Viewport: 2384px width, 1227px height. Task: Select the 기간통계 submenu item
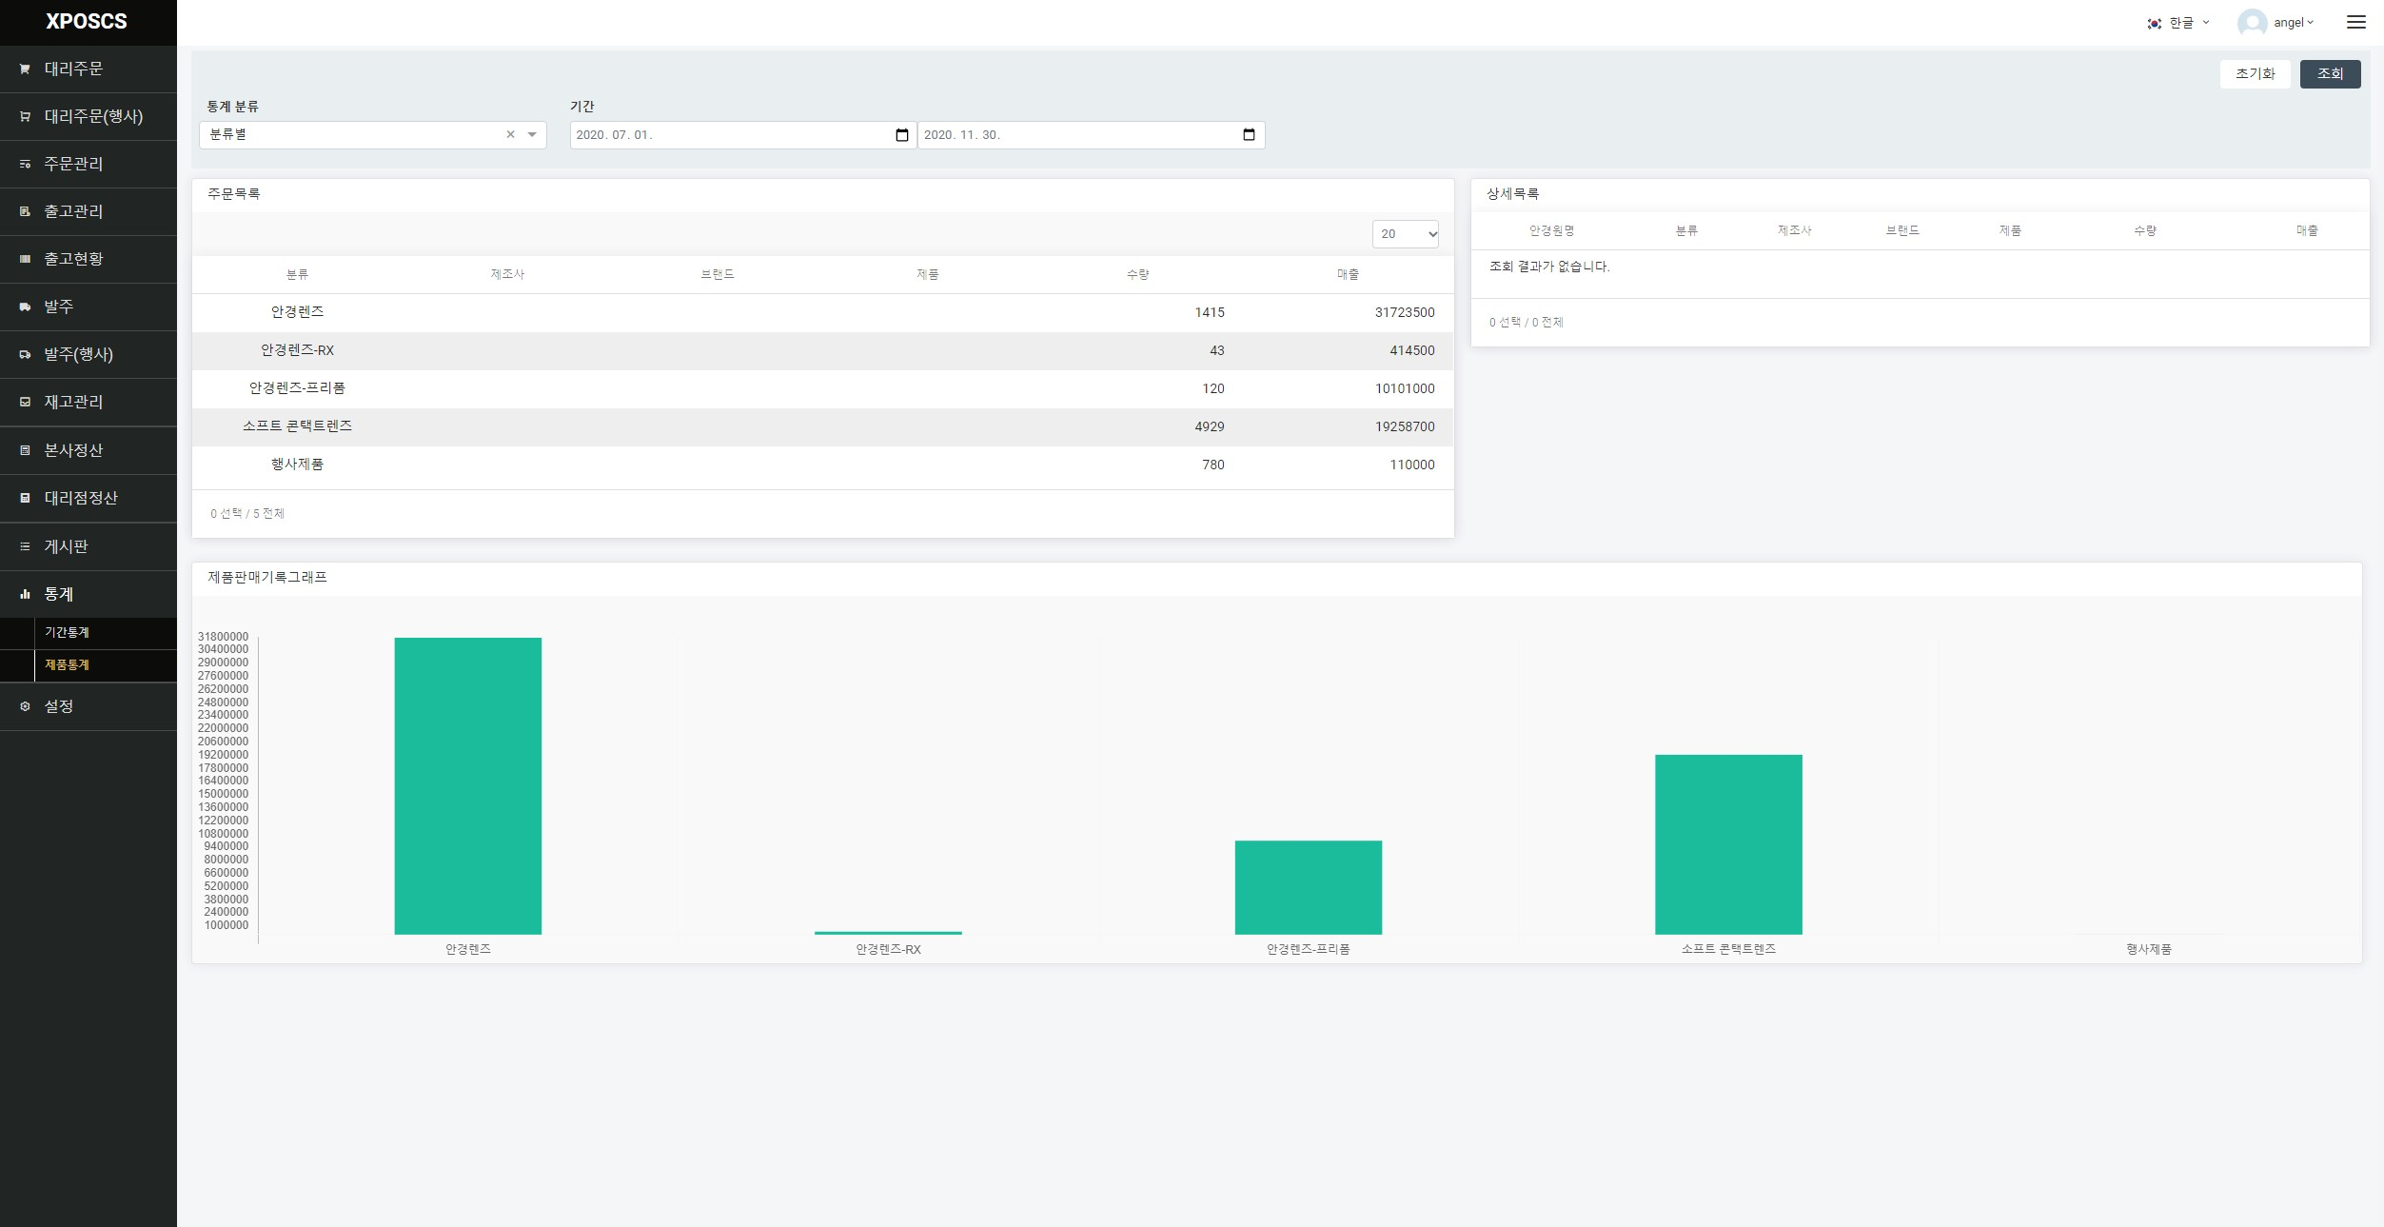[67, 632]
